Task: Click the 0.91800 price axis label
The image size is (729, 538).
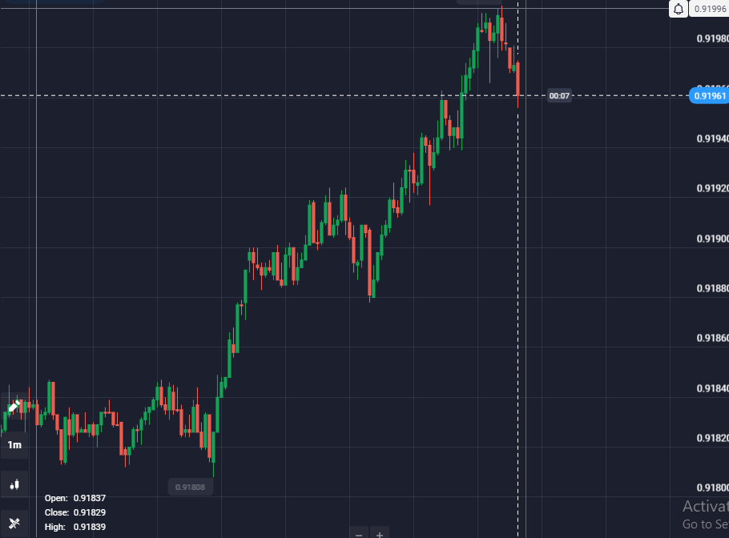Action: (x=712, y=488)
